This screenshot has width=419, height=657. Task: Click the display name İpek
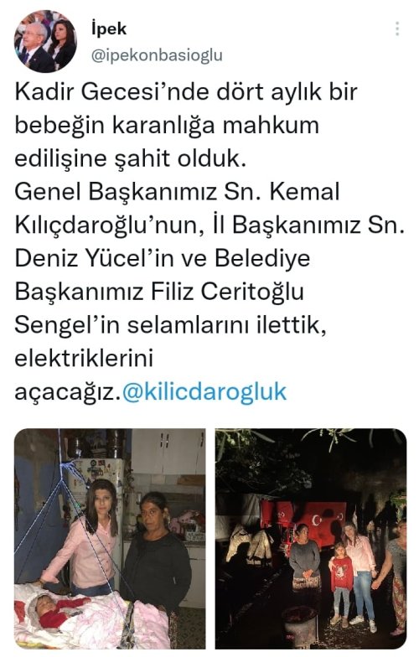[x=109, y=28]
